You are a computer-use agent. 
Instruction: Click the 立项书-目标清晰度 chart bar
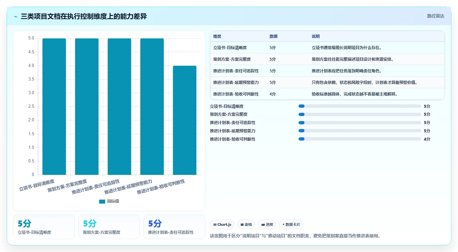tap(54, 106)
